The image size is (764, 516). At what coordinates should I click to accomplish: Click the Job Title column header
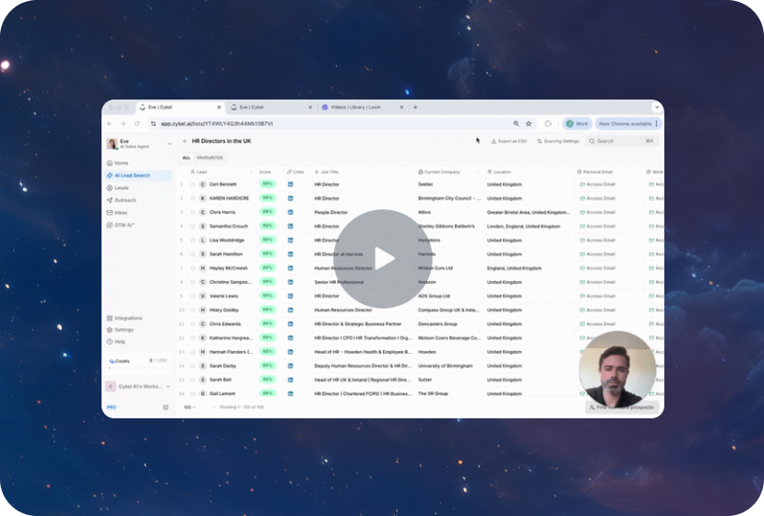coord(327,171)
